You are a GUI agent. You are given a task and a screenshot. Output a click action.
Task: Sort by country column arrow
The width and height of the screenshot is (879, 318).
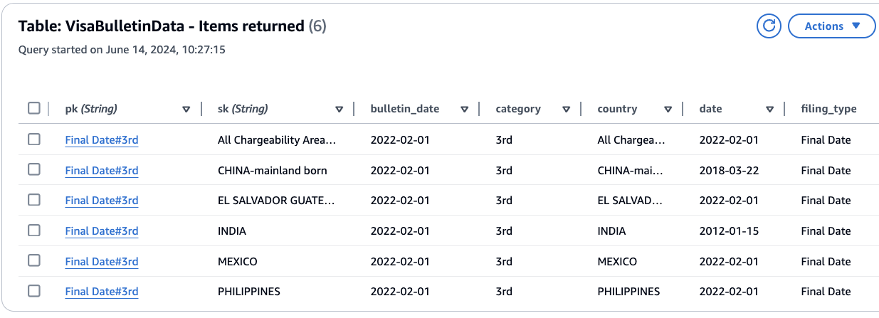(668, 110)
